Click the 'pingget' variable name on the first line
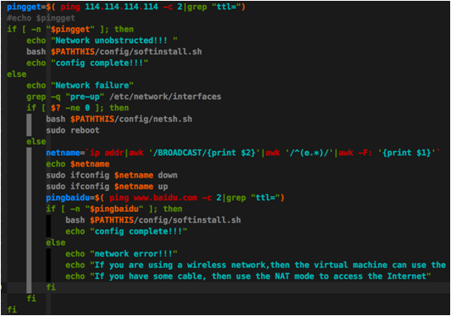This screenshot has height=316, width=451. tap(24, 7)
